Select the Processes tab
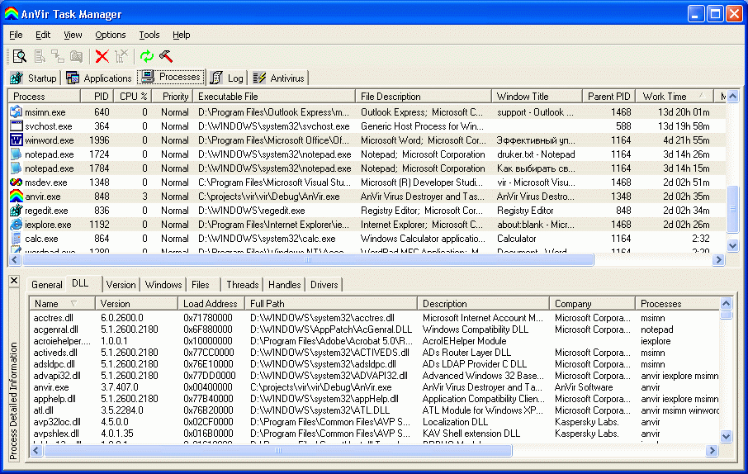 (171, 77)
